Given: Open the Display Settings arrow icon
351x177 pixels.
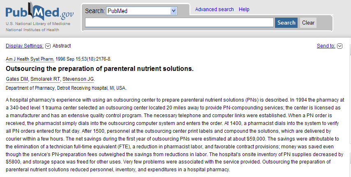Looking at the screenshot, I should point(48,46).
